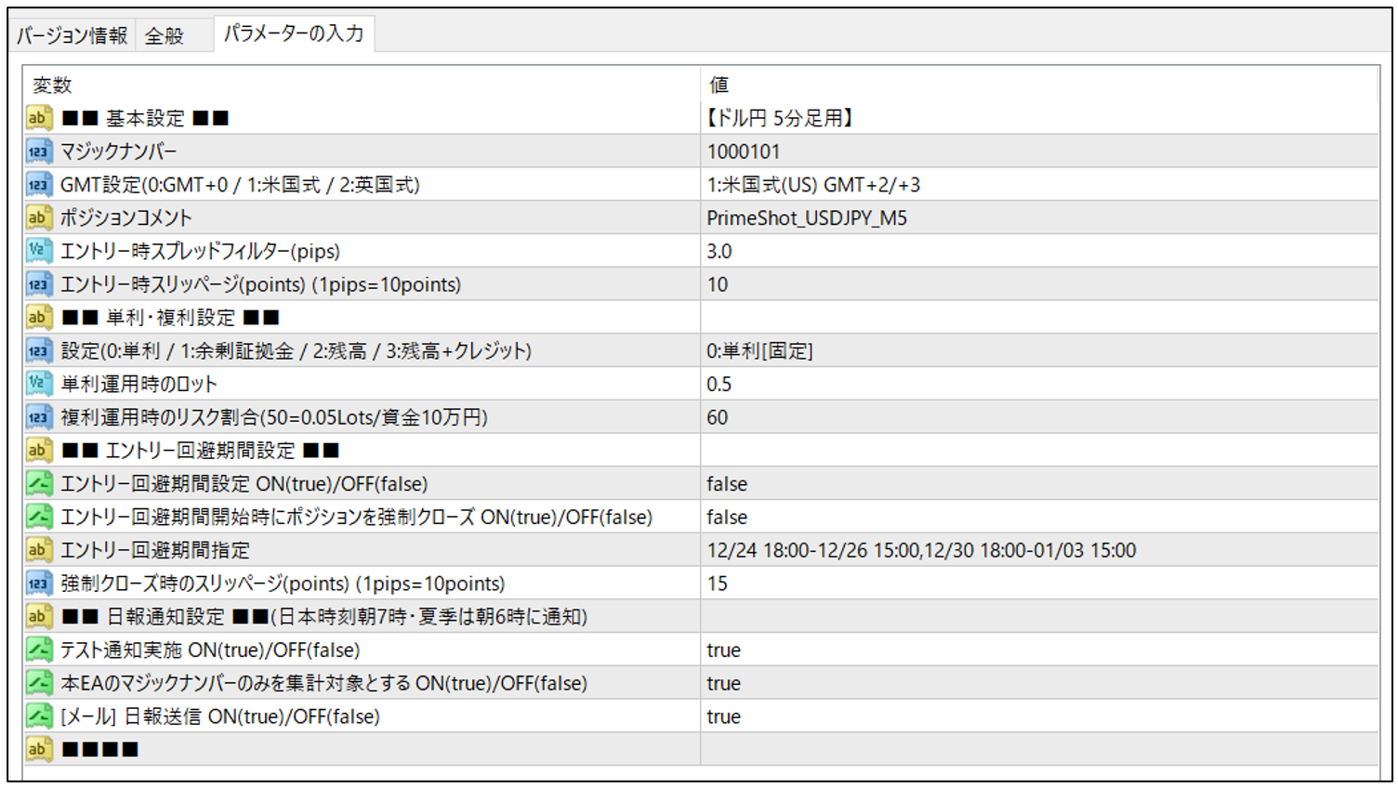Click the string icon beside 基本設定
1398x788 pixels.
pos(38,118)
